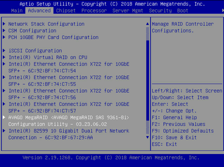Screen dimensions: 224x167
Task: Open PCH 10GBE PHY Card Configuration
Action: pyautogui.click(x=53, y=37)
